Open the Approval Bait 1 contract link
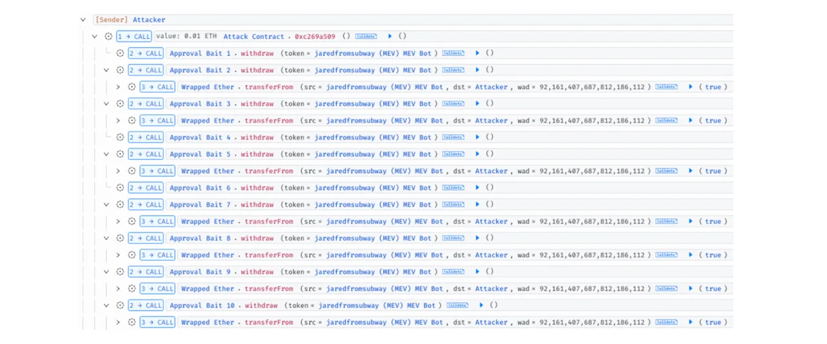 click(x=200, y=54)
